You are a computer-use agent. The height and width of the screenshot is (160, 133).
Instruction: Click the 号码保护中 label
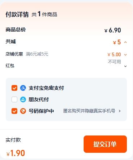41,111
